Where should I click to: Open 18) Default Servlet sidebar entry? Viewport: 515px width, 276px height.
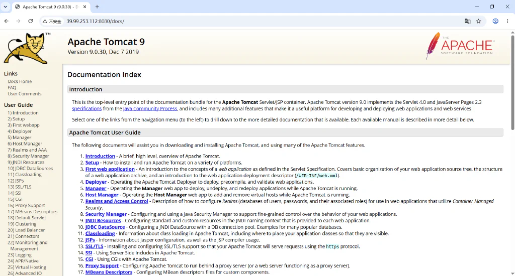(27, 218)
